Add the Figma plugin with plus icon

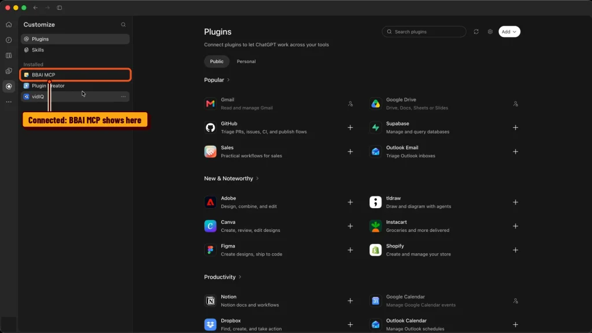350,250
